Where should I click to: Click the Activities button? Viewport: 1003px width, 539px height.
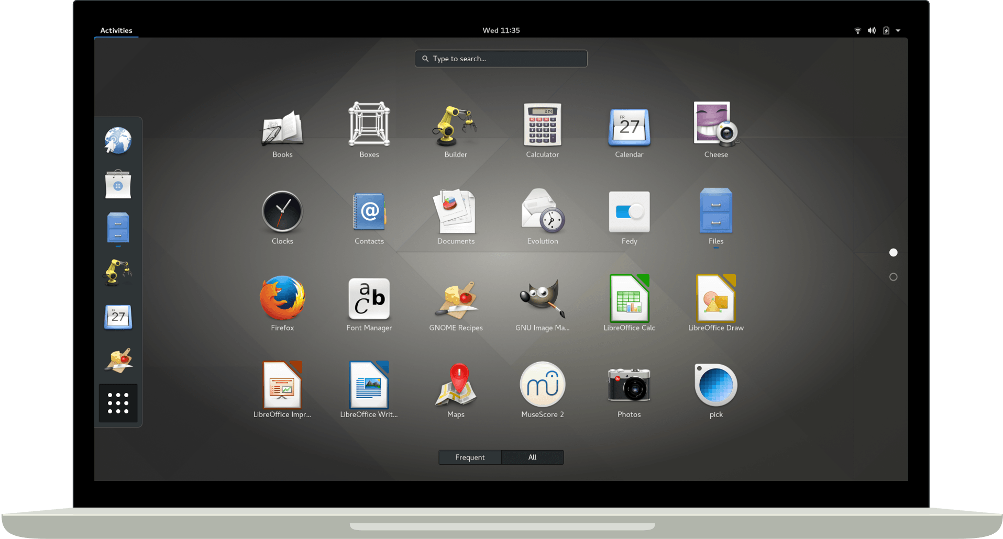[x=116, y=30]
